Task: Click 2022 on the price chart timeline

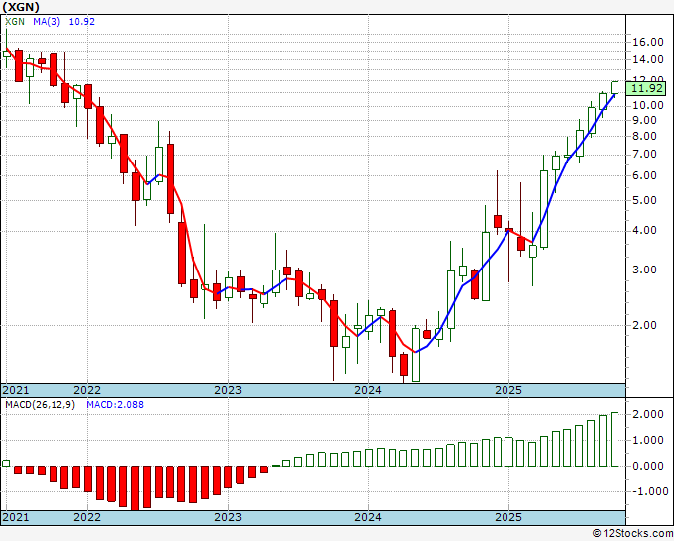Action: (87, 390)
